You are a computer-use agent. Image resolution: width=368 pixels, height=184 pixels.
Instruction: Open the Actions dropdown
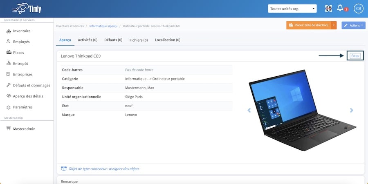tap(353, 25)
